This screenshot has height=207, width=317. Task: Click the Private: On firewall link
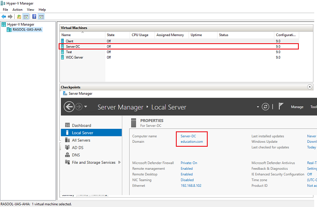[189, 163]
